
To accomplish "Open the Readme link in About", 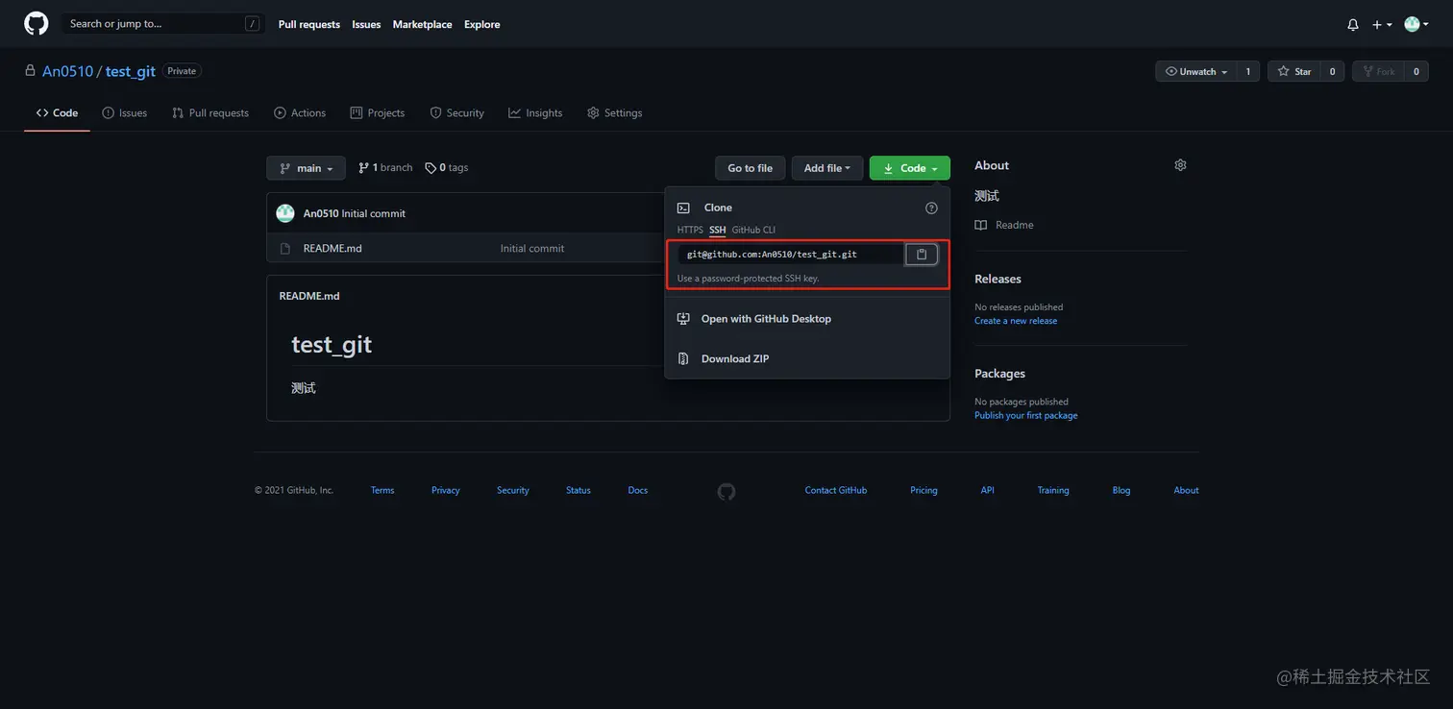I will tap(1004, 225).
